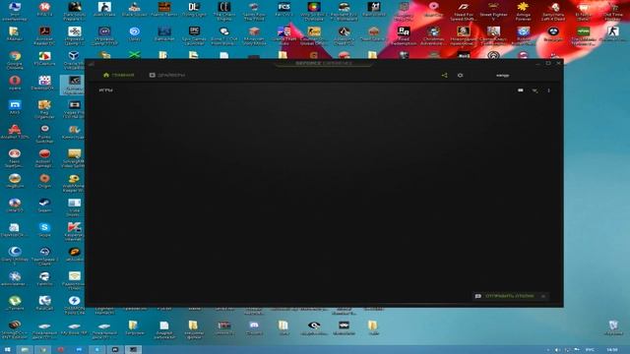Open Punto Switcher desktop icon

pyautogui.click(x=44, y=134)
